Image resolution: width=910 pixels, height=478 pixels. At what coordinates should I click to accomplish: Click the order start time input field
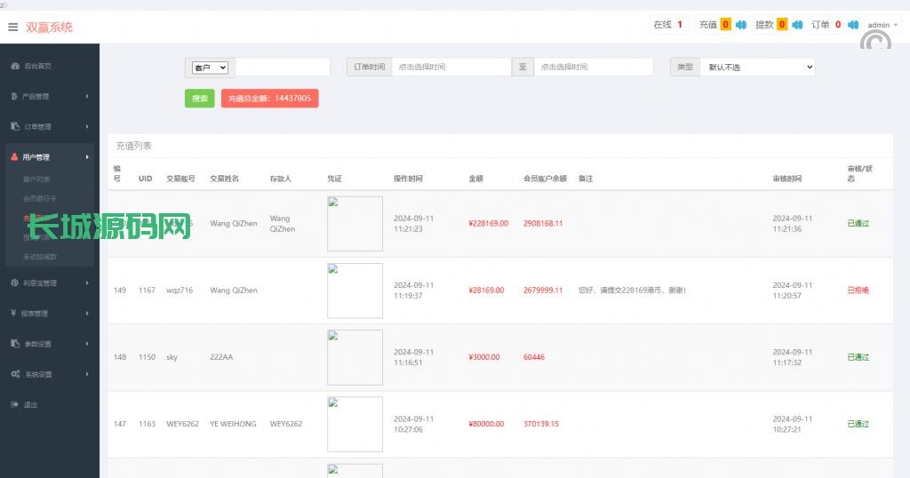[451, 68]
